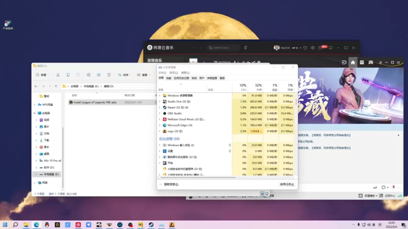Open the 查看 view dropdown in Explorer
Image resolution: width=408 pixels, height=229 pixels.
coord(143,75)
